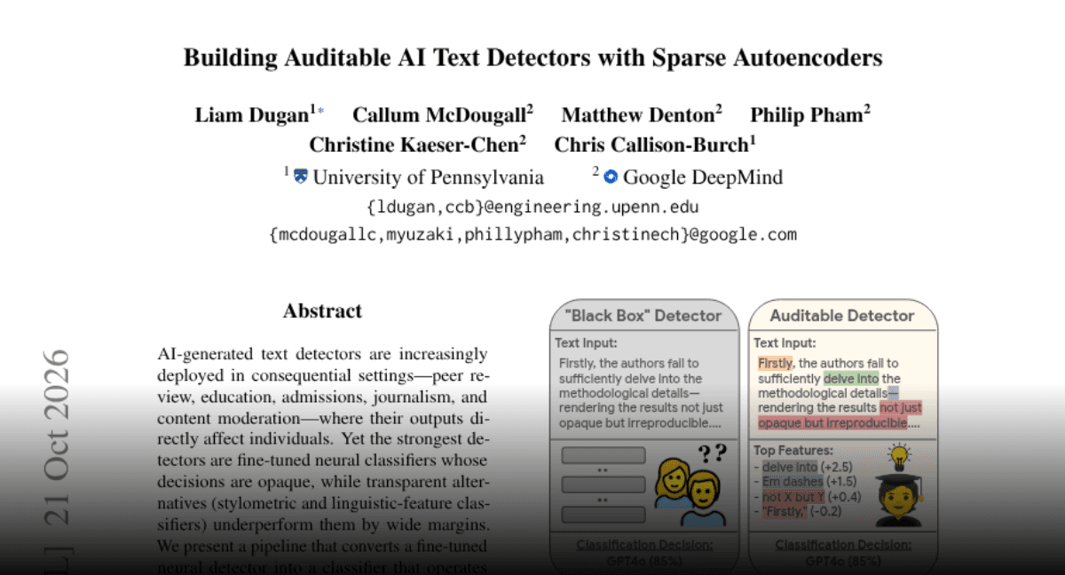Select the feature row delve into (+2.5)

point(801,467)
